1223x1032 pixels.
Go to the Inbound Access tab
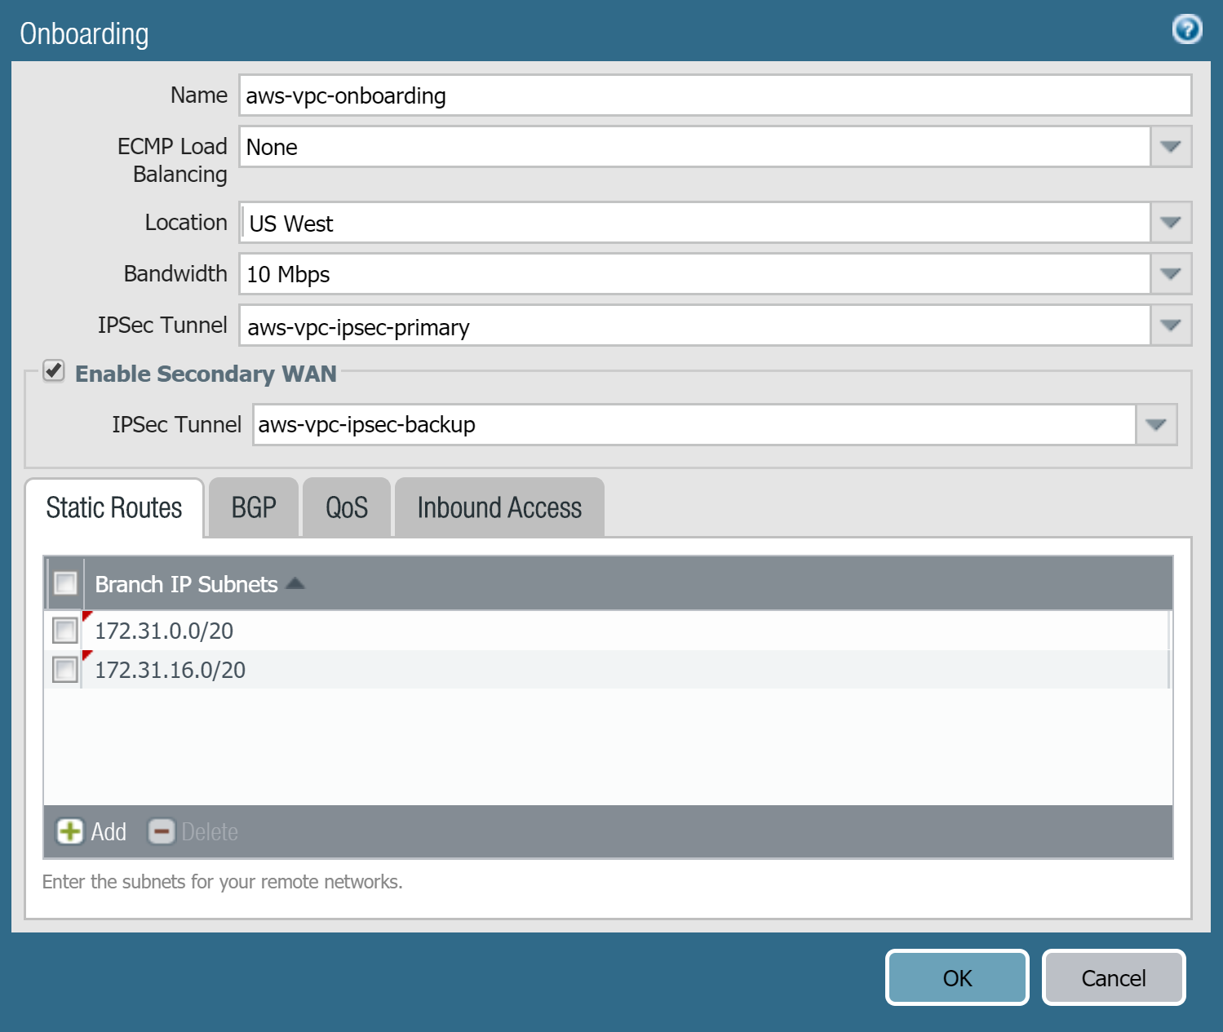(x=499, y=507)
